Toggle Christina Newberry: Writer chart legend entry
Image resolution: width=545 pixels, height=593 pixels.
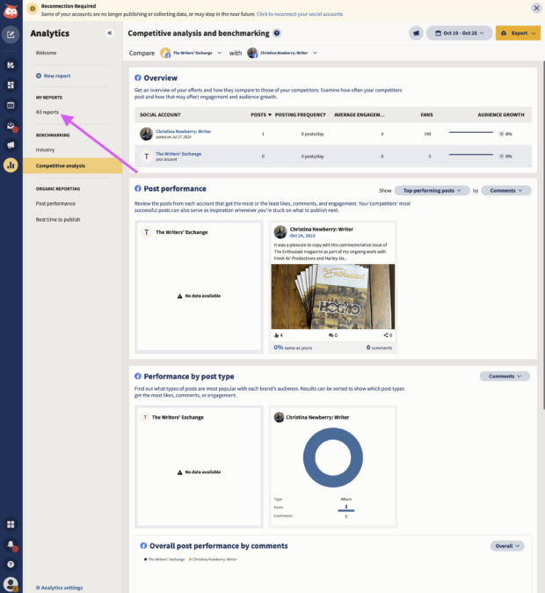(x=213, y=560)
